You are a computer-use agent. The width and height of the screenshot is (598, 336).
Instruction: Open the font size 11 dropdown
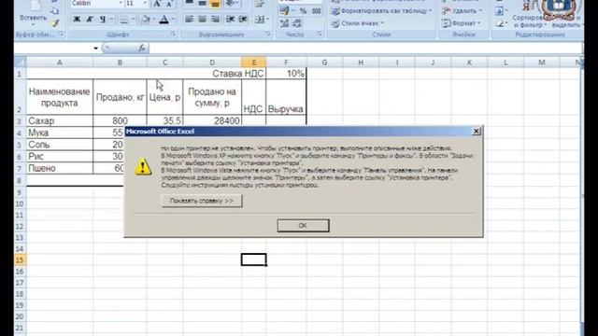click(x=145, y=4)
